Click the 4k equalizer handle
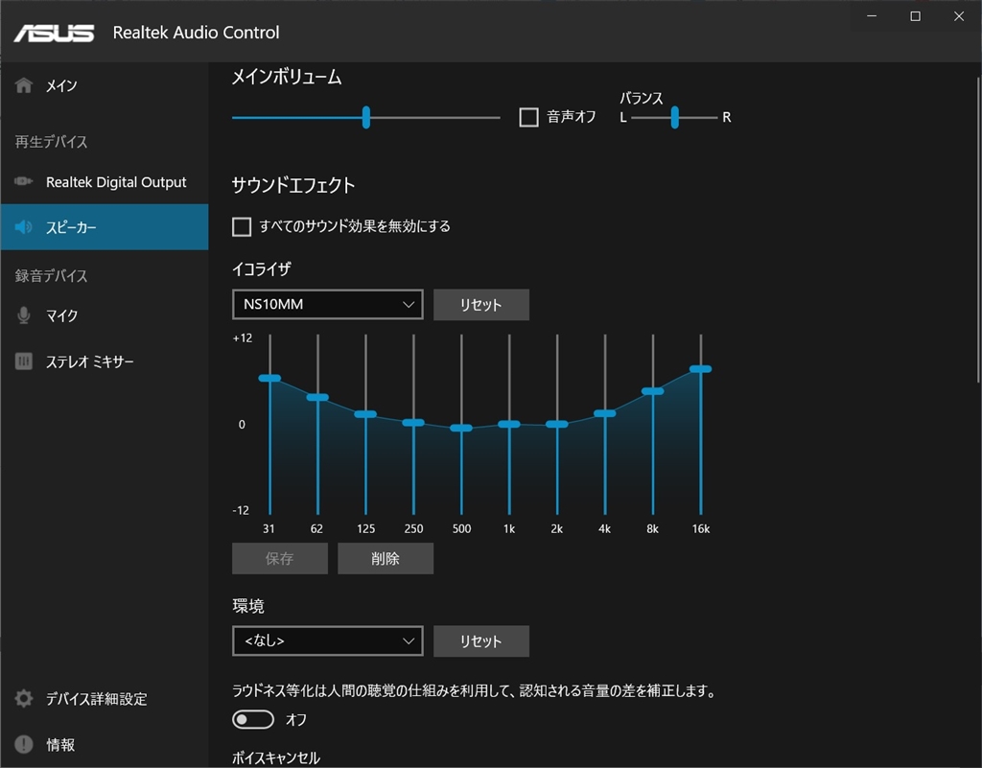982x768 pixels. coord(605,413)
